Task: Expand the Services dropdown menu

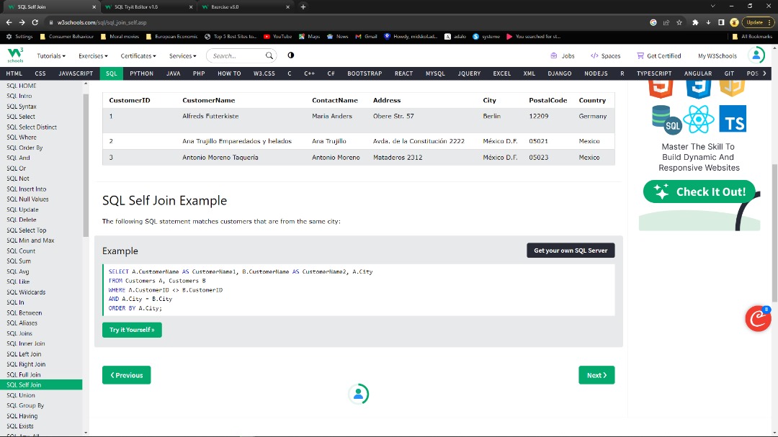Action: [x=182, y=55]
